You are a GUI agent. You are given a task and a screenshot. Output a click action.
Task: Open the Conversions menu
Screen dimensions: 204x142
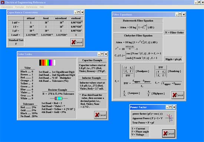pos(7,7)
